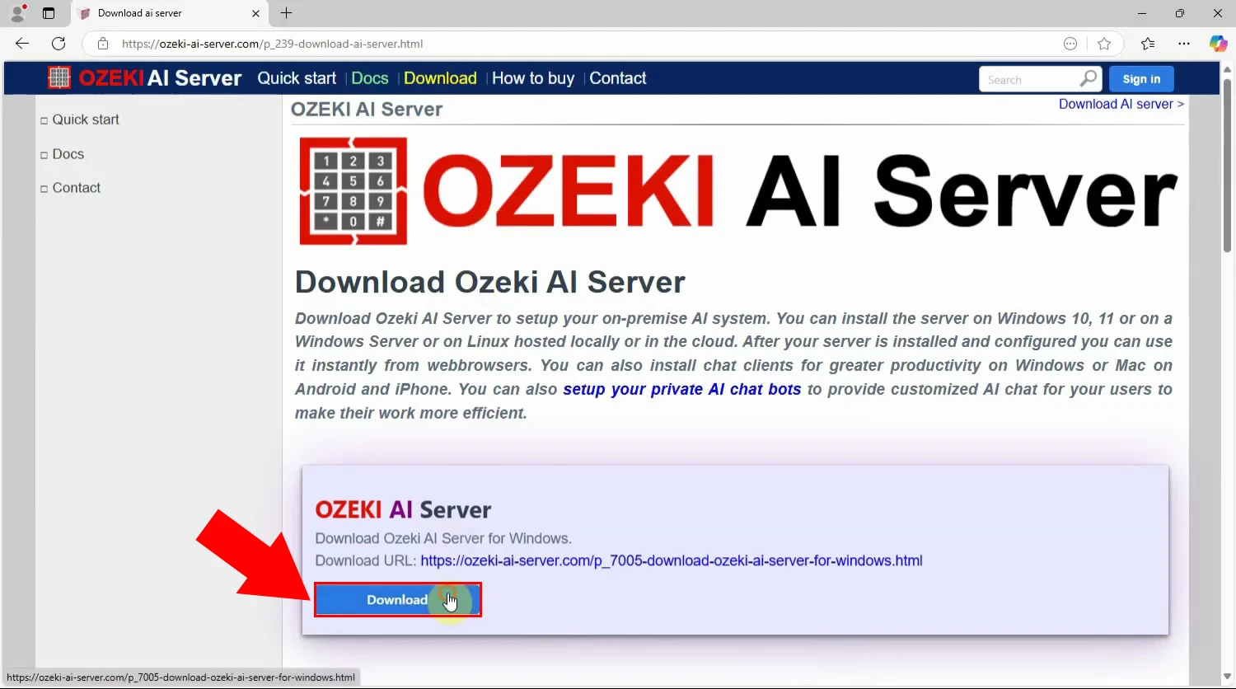Open Contact in left sidebar
The image size is (1236, 689).
(77, 188)
